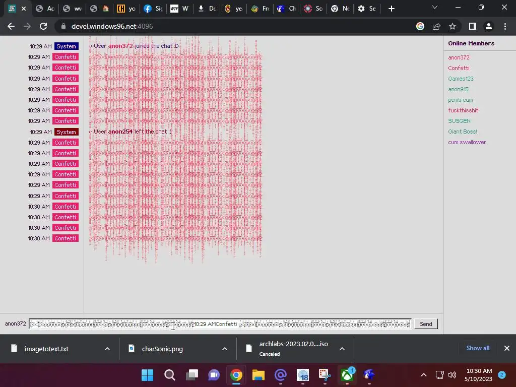The width and height of the screenshot is (516, 387).
Task: Switch to the 'So' tab
Action: click(x=313, y=9)
